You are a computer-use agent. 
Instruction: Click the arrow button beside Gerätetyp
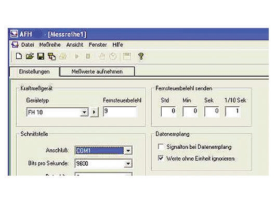click(94, 112)
